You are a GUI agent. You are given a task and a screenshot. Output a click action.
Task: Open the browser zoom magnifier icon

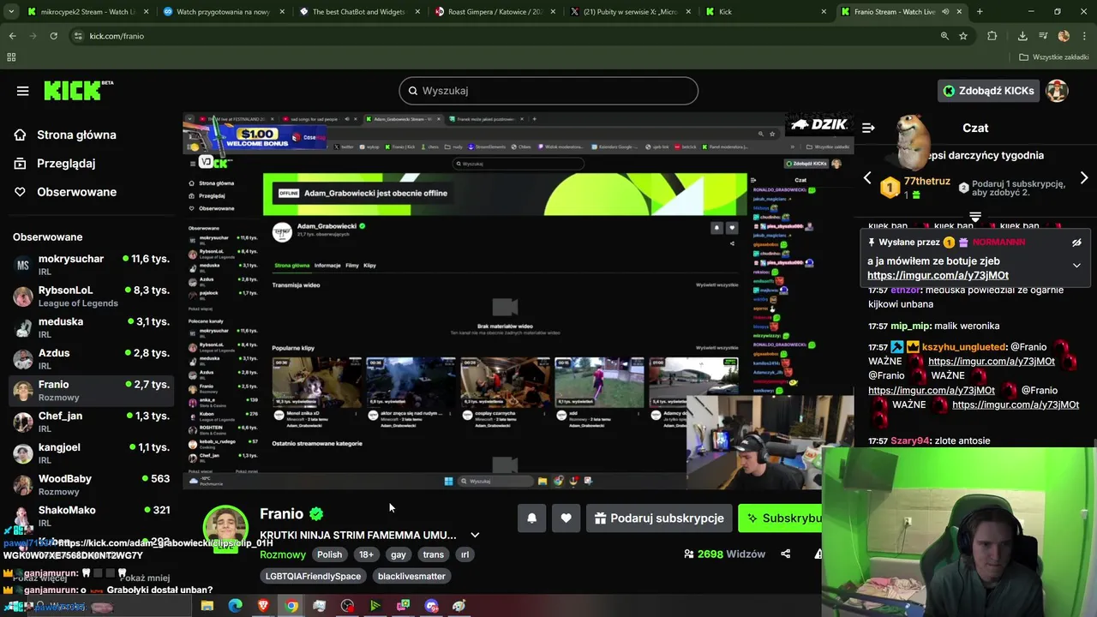pos(944,36)
